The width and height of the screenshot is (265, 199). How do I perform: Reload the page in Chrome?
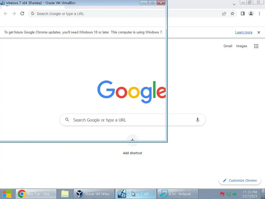click(22, 13)
